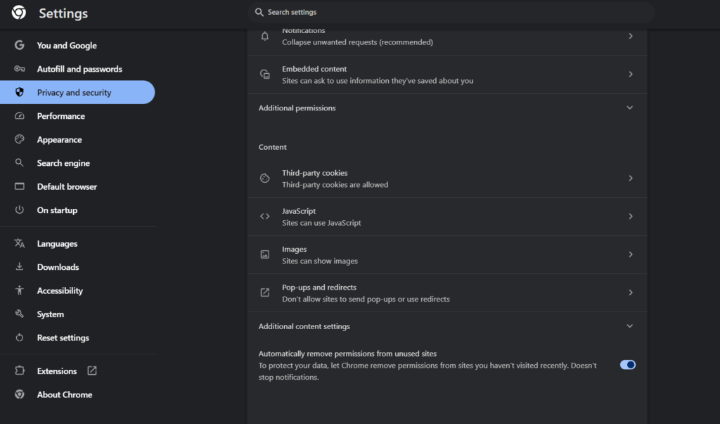
Task: Select the Notifications bell icon
Action: tap(265, 34)
